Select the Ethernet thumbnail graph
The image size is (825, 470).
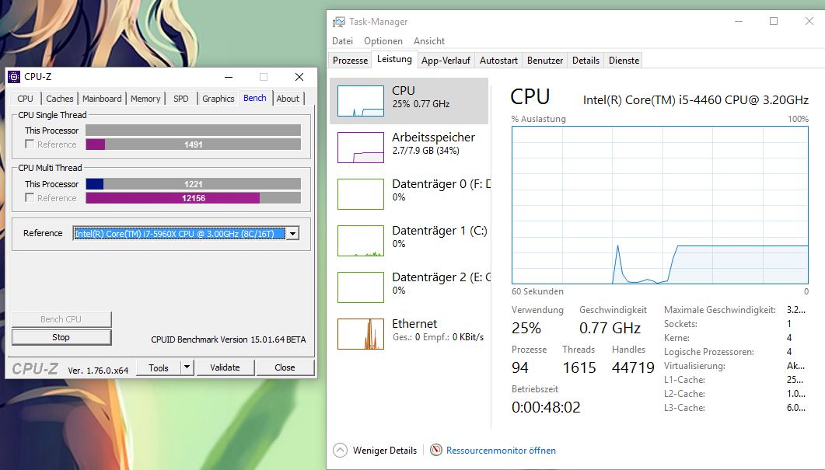[x=361, y=334]
